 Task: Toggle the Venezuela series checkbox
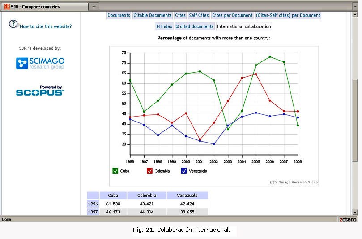coord(183,171)
